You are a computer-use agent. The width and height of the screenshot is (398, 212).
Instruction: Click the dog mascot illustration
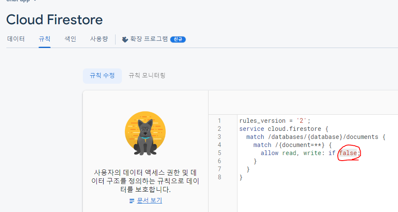145,133
